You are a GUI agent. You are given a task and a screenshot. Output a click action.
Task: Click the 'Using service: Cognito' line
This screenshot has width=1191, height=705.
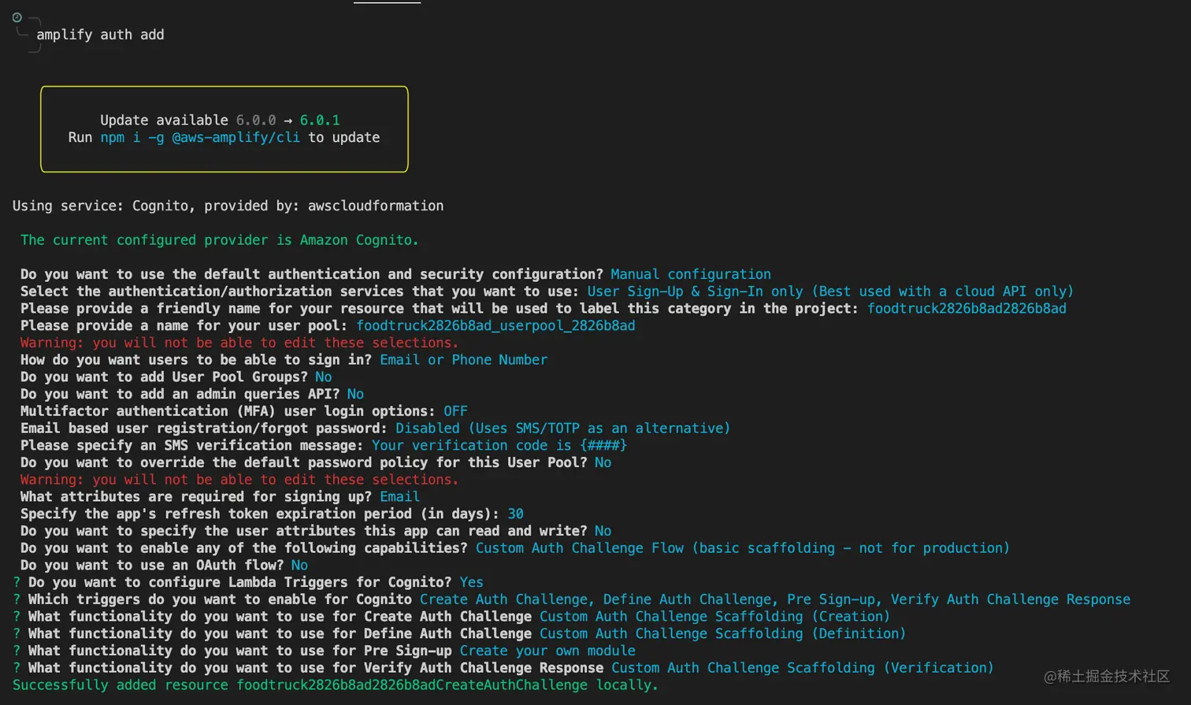click(228, 206)
